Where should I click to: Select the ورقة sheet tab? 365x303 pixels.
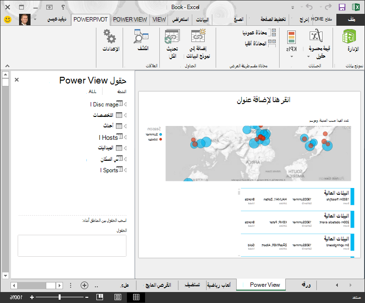[x=306, y=285]
